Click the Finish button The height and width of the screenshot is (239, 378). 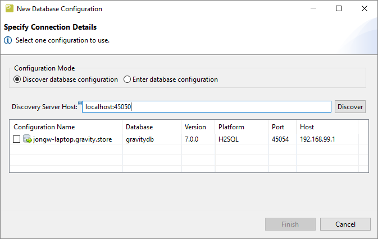point(290,224)
